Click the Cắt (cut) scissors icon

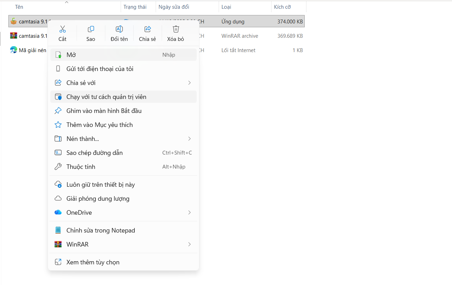[63, 29]
